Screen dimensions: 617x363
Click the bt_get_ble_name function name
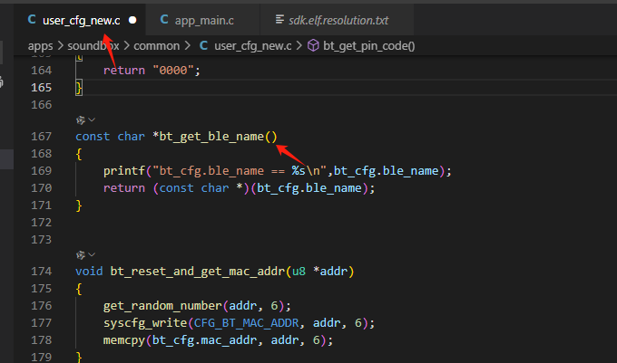pyautogui.click(x=211, y=137)
